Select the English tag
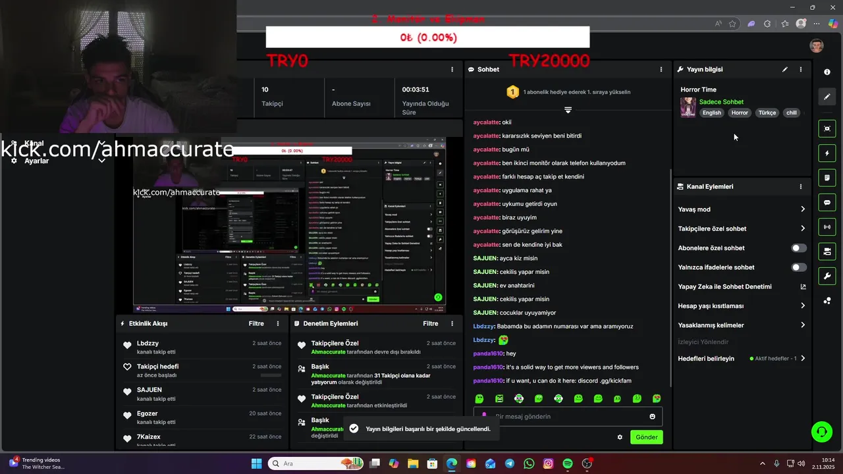 coord(712,113)
